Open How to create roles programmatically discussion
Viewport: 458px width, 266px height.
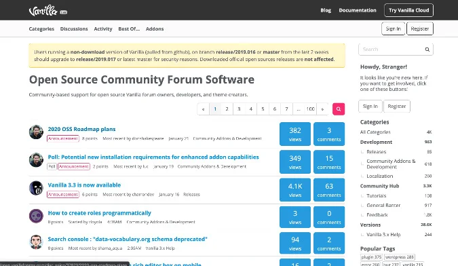pyautogui.click(x=99, y=213)
